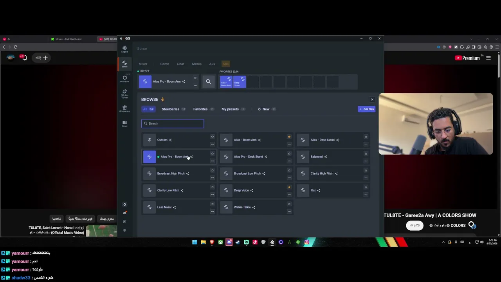
Task: Favorite the Custom preset star
Action: (x=213, y=137)
